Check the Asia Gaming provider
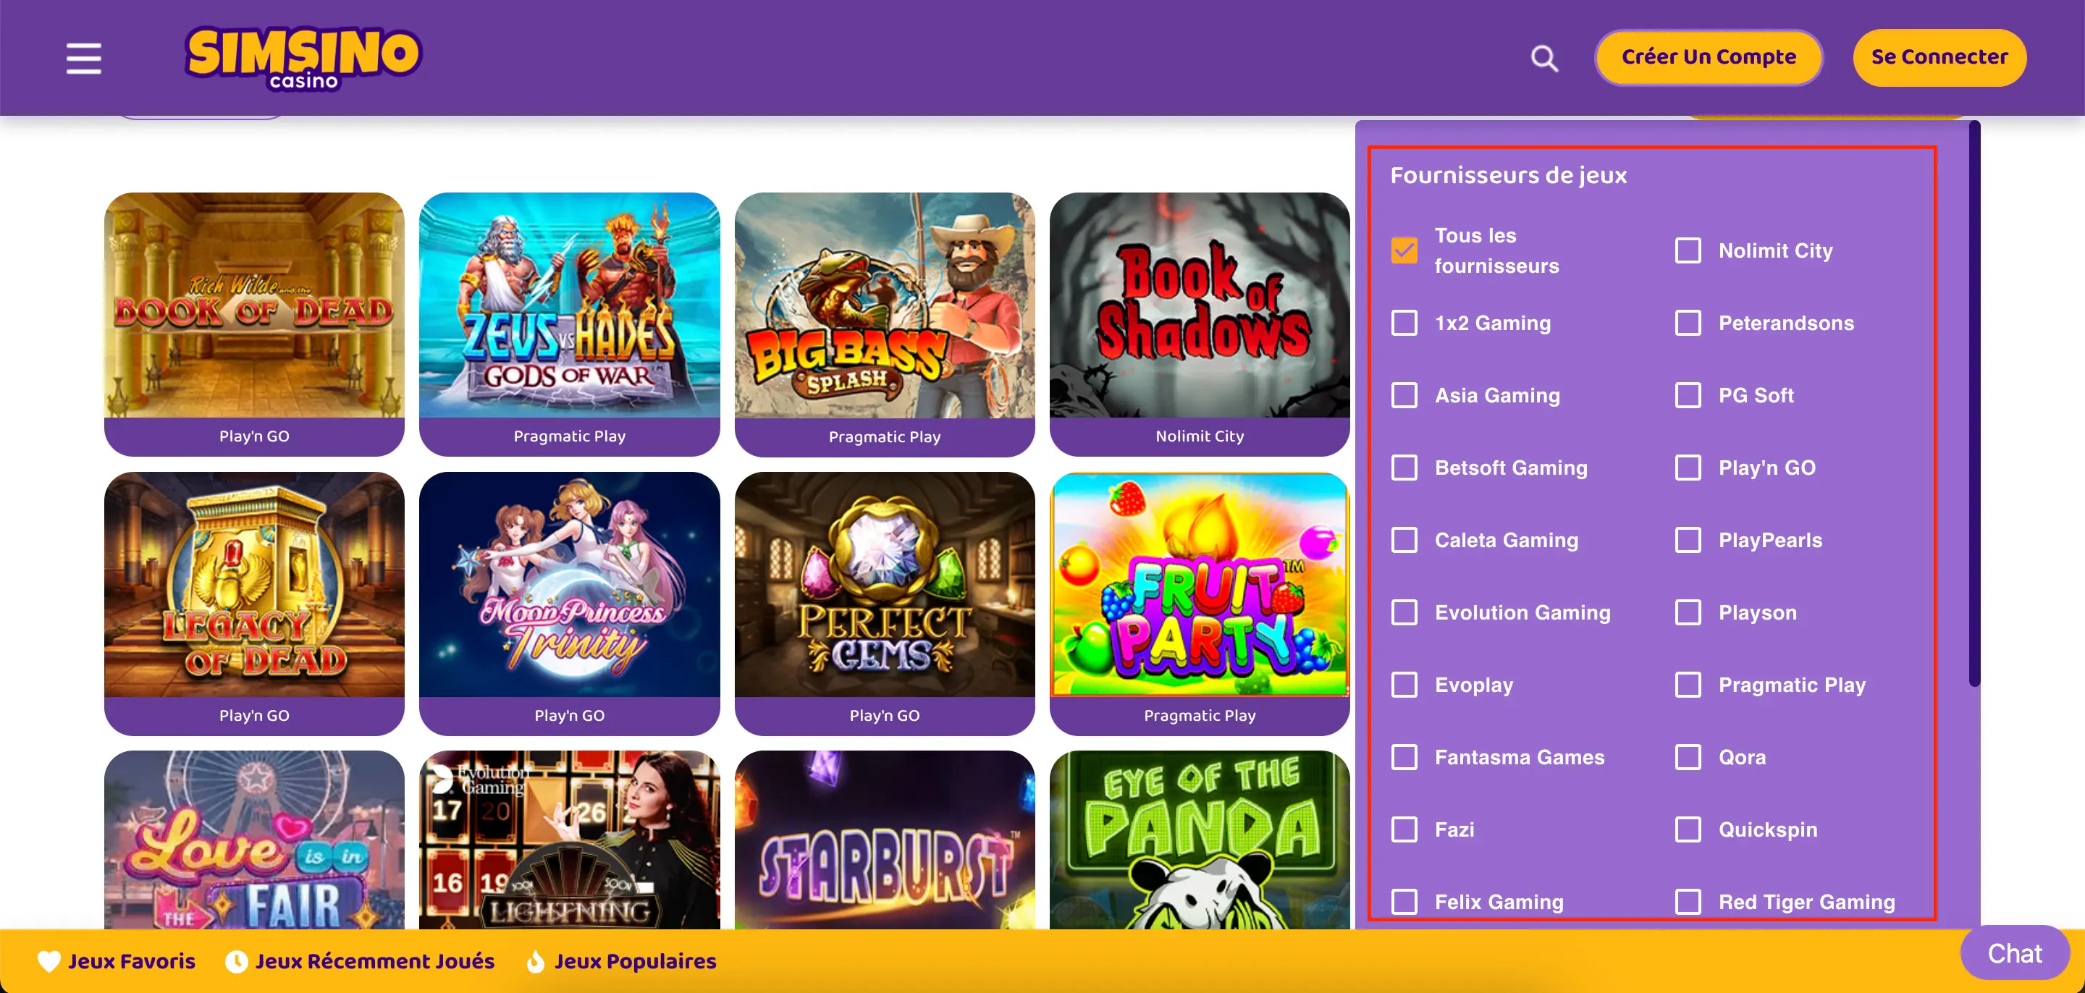Screen dimensions: 2085x993 [x=1404, y=395]
